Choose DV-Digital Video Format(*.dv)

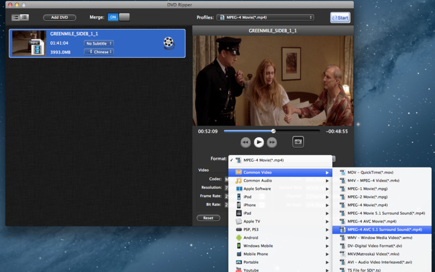coord(382,246)
